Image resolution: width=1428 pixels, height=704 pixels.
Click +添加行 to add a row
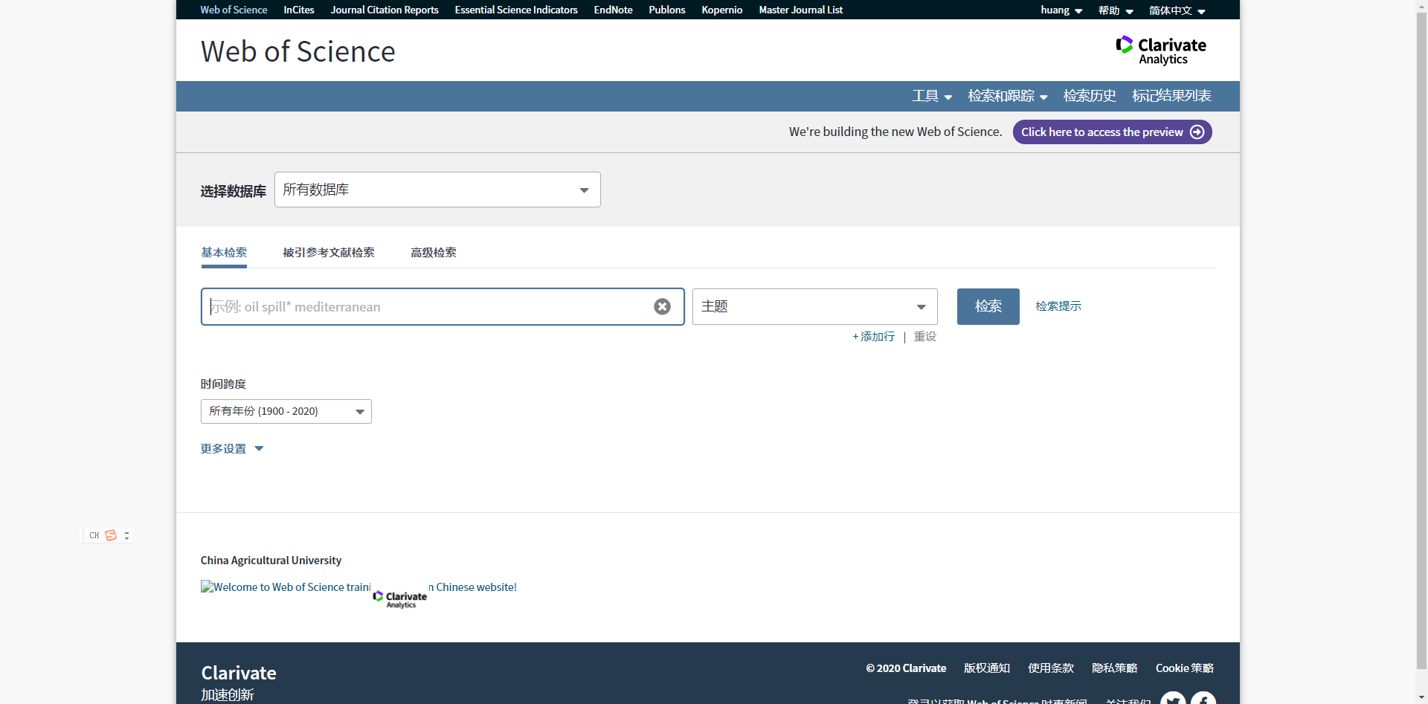click(x=874, y=337)
